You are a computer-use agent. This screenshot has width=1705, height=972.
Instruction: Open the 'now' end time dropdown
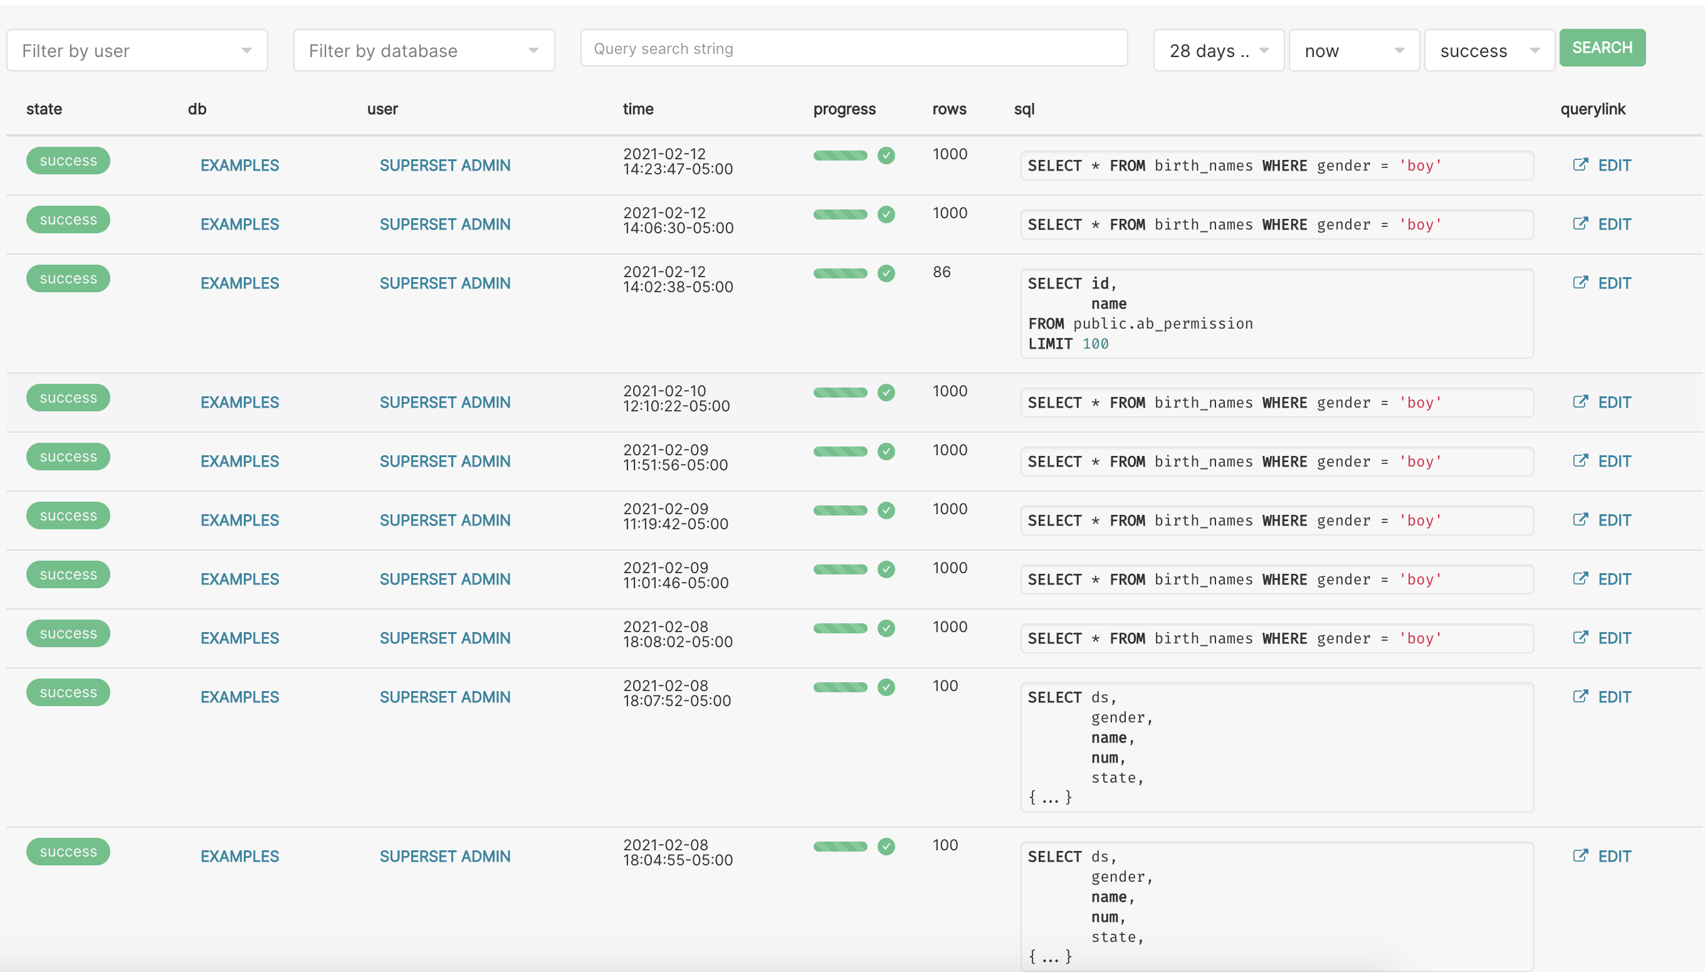(x=1353, y=51)
